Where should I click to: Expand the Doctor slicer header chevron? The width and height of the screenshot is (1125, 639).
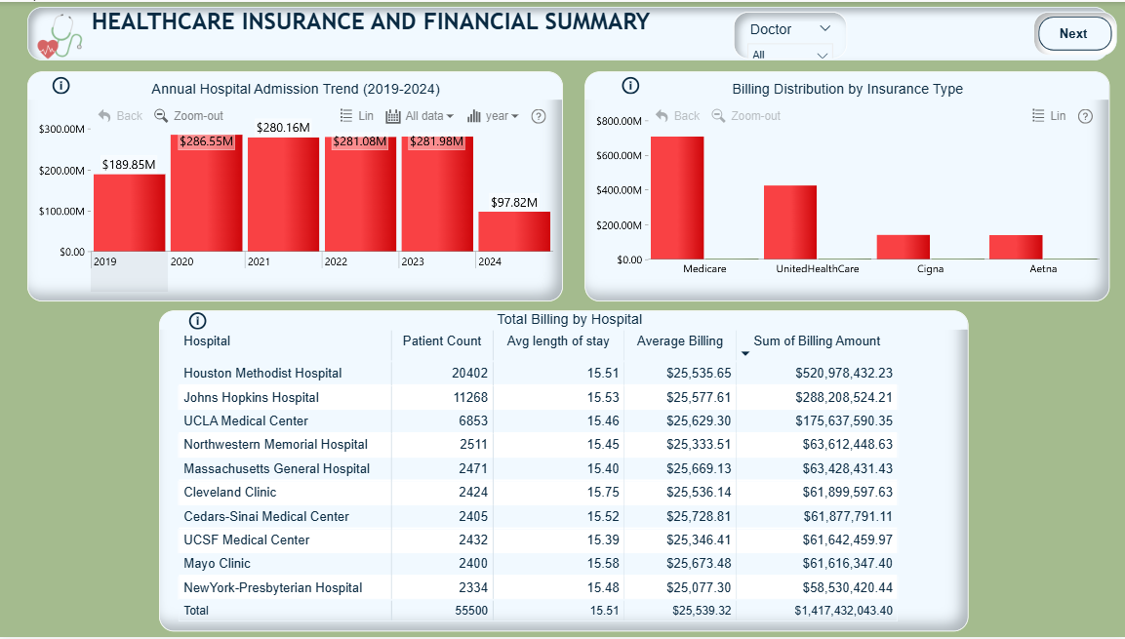[825, 29]
